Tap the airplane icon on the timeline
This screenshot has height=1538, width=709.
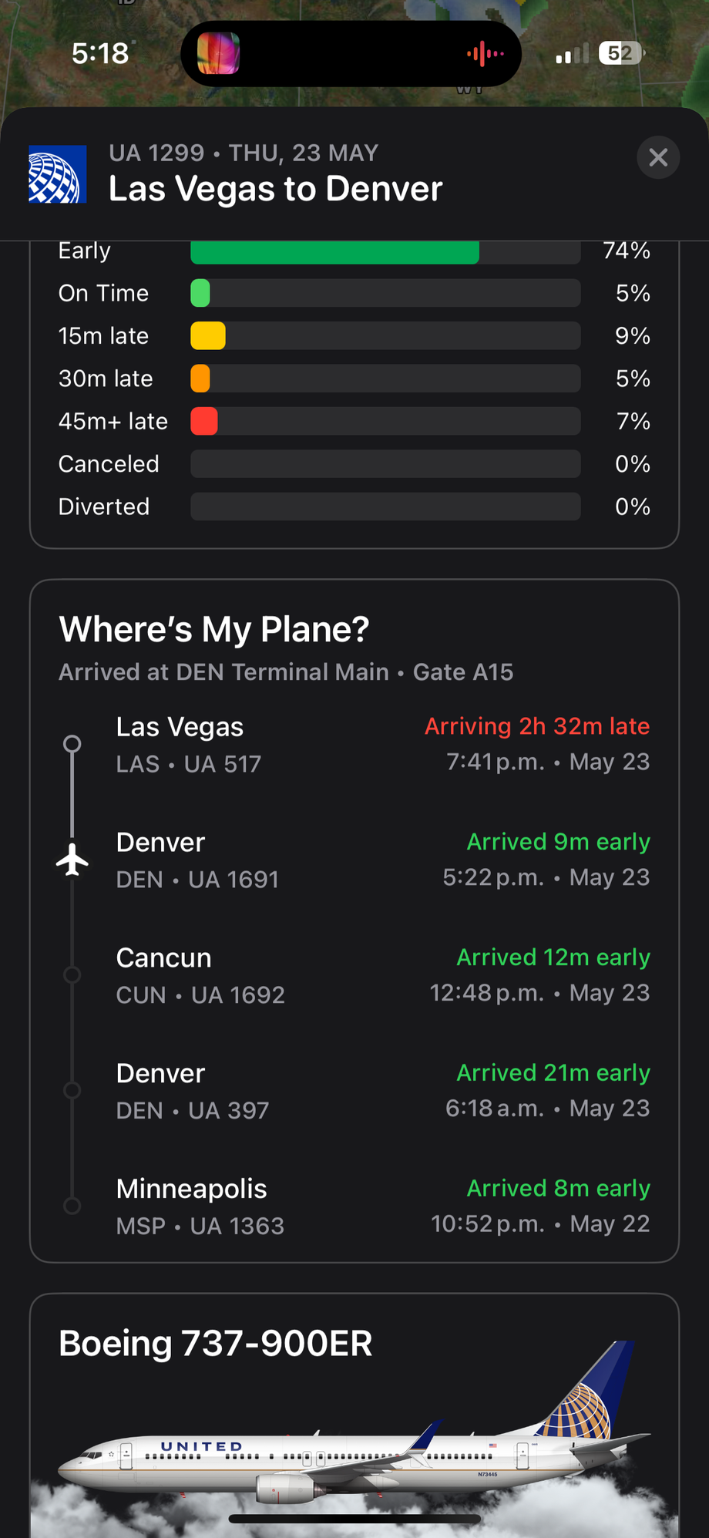[72, 860]
